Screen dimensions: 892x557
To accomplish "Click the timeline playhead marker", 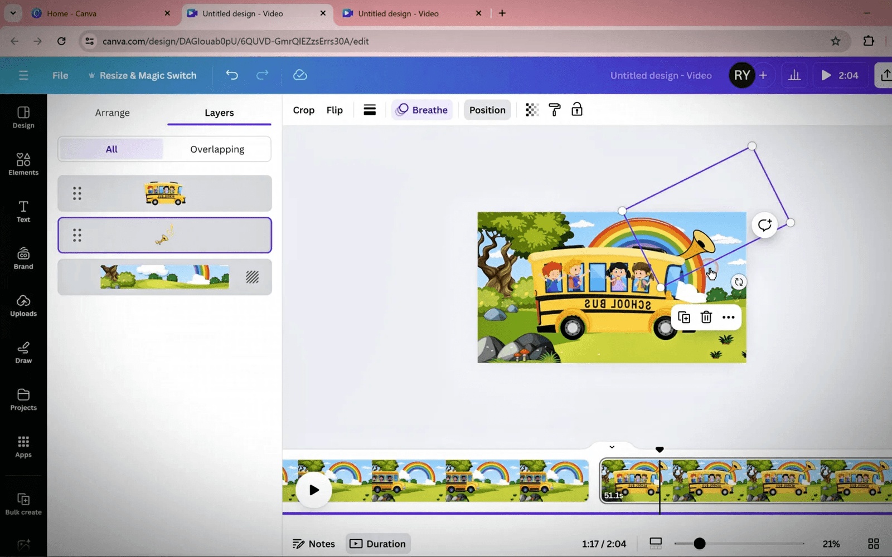I will tap(660, 449).
